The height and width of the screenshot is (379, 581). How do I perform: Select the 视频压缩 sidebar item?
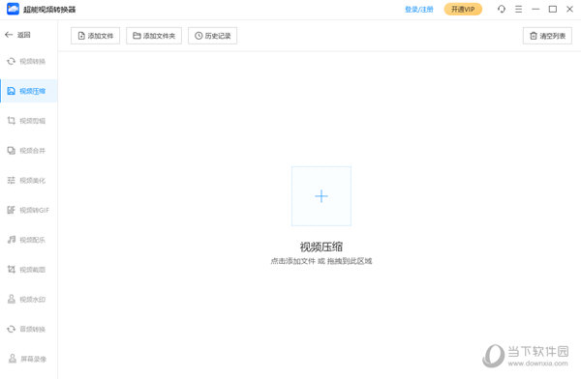coord(28,91)
